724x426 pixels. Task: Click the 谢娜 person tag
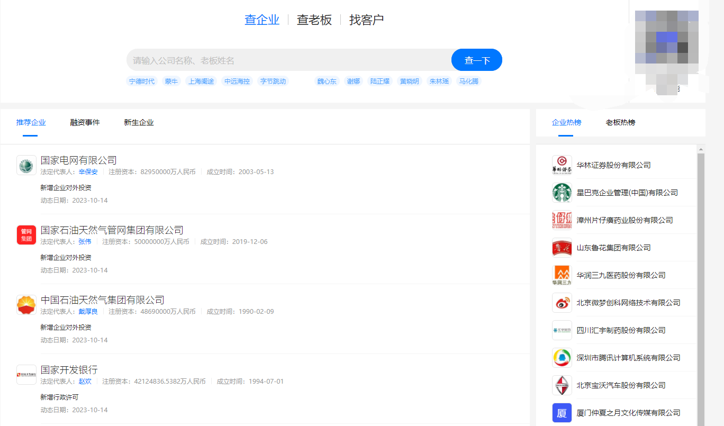(x=354, y=81)
